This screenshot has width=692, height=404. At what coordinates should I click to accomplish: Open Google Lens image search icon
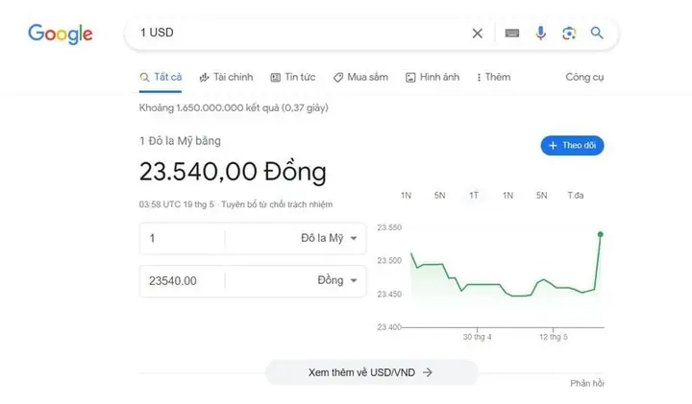click(x=569, y=33)
